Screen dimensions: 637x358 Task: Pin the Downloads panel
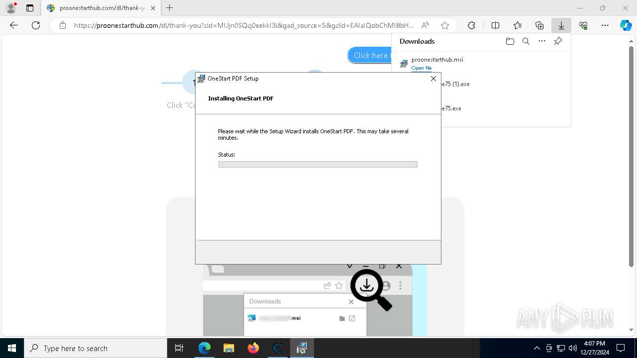coord(558,41)
